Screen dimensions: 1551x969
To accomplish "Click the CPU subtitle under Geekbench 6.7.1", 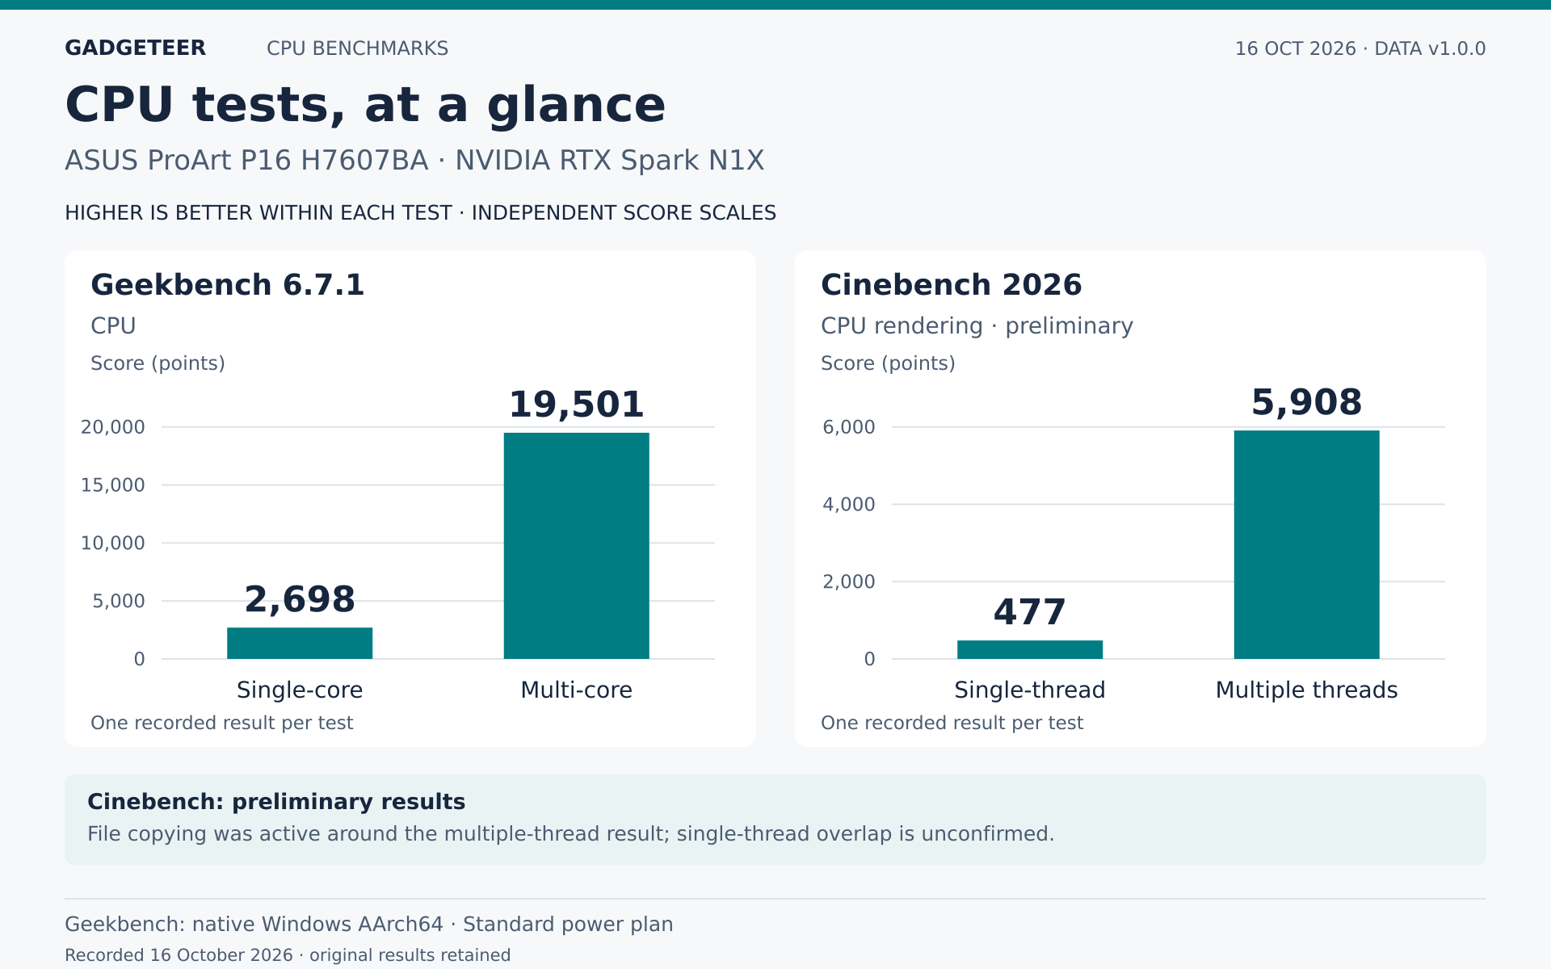I will 113,326.
